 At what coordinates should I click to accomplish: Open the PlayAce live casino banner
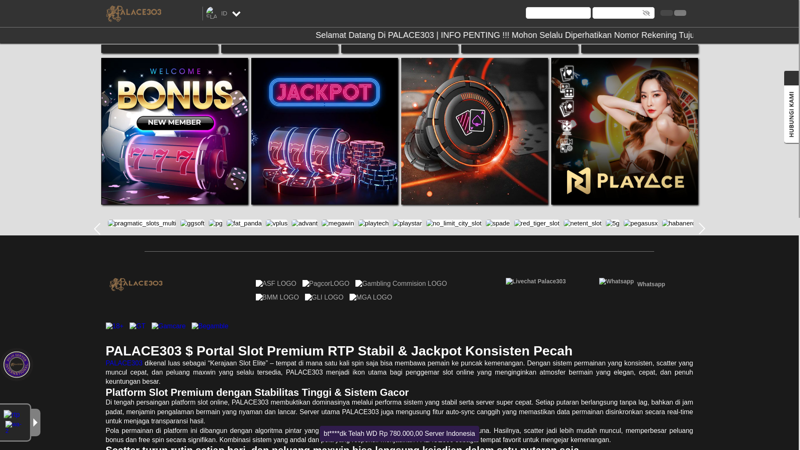625,131
